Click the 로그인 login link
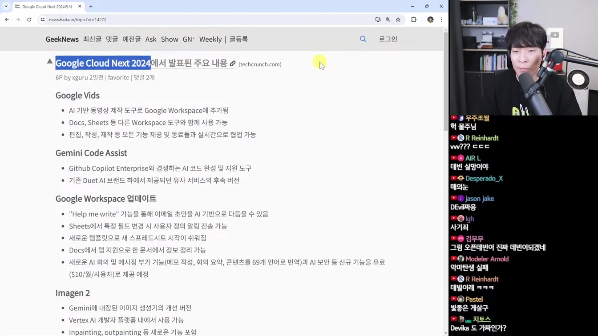This screenshot has height=336, width=598. [x=388, y=39]
